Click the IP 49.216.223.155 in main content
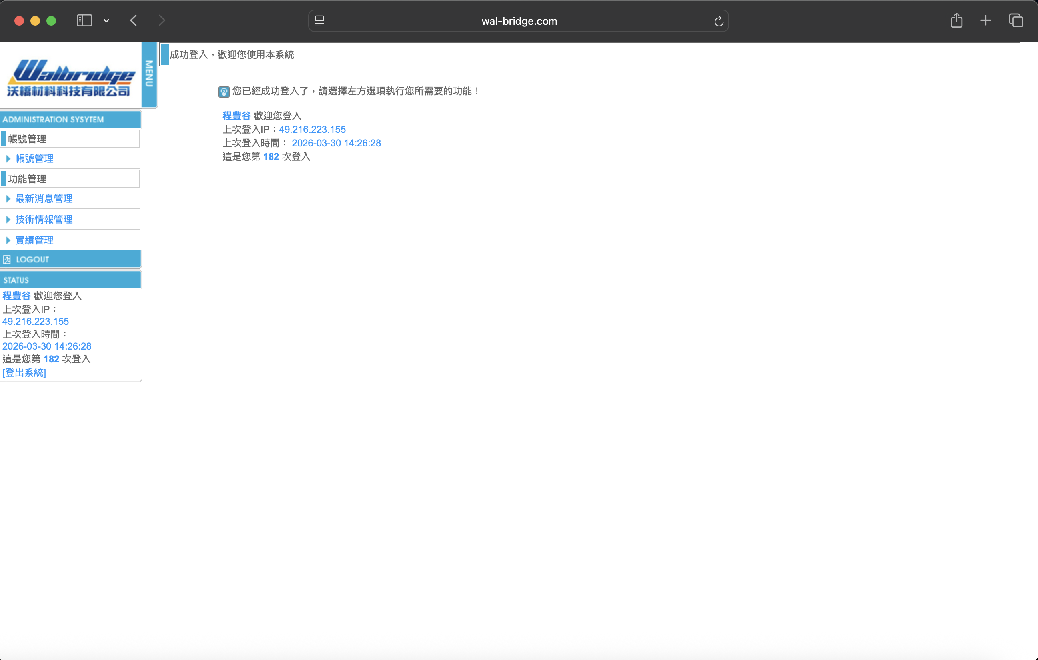Image resolution: width=1038 pixels, height=660 pixels. (313, 129)
